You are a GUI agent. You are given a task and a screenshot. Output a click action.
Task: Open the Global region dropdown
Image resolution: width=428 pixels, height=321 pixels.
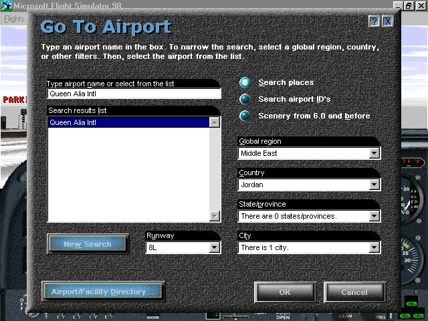tap(374, 153)
